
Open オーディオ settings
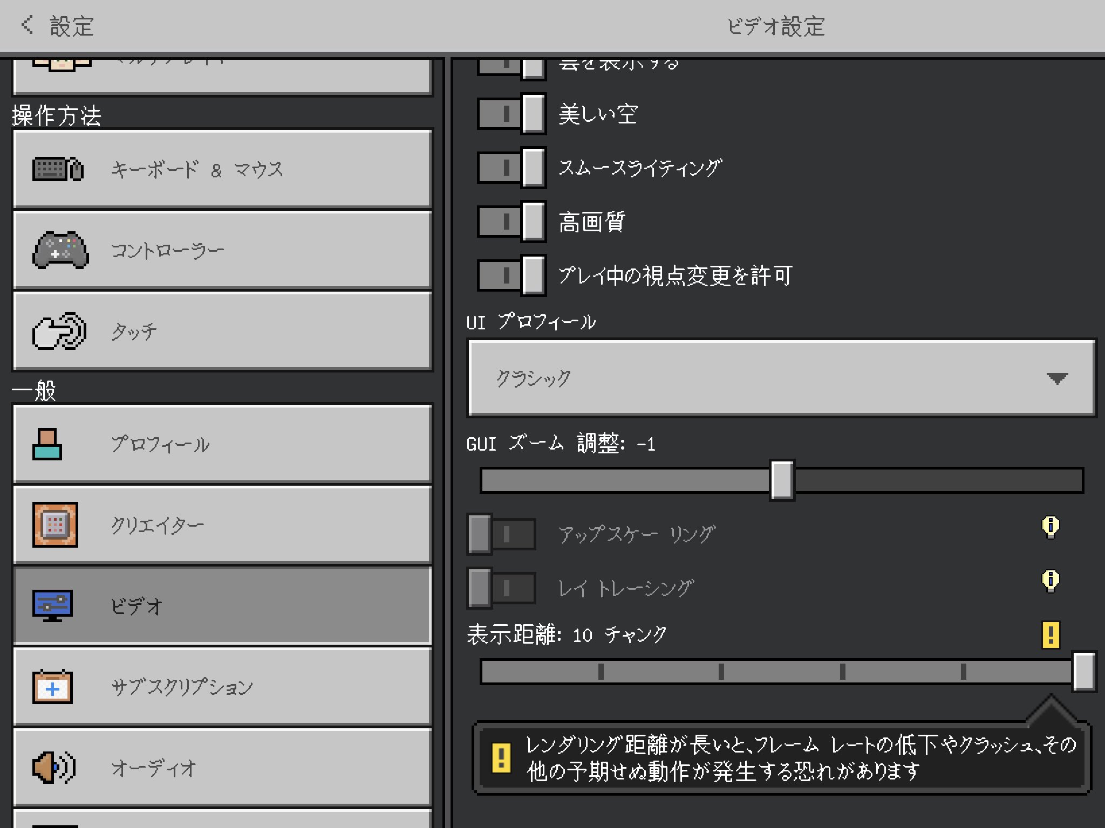click(222, 767)
